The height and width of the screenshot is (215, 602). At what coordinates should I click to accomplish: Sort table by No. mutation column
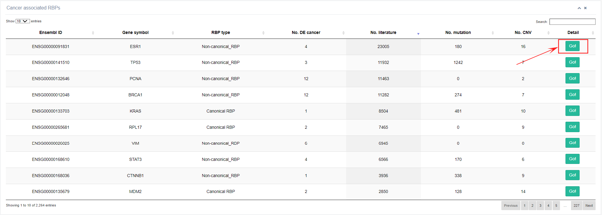tap(458, 32)
